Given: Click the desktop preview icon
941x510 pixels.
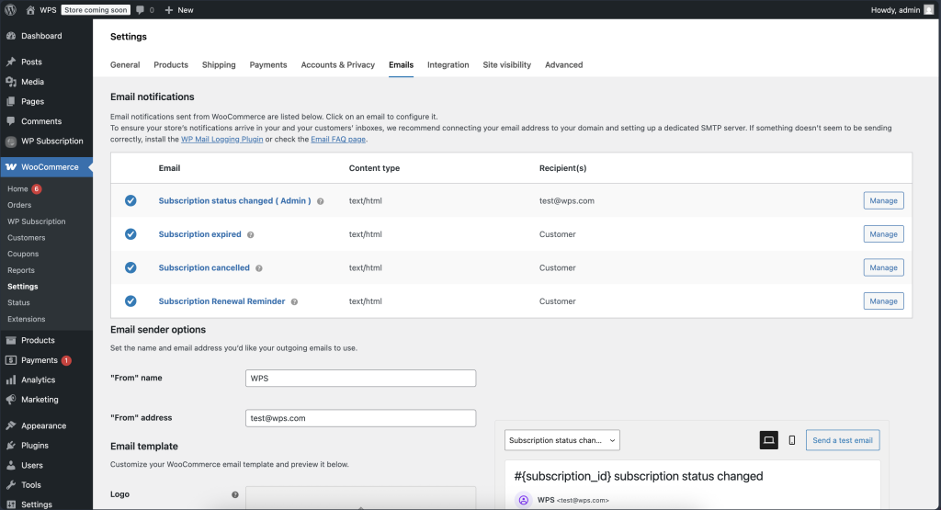Looking at the screenshot, I should coord(768,440).
